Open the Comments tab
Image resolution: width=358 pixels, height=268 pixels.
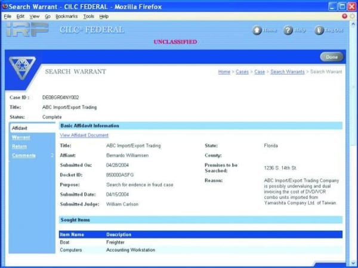tap(24, 155)
